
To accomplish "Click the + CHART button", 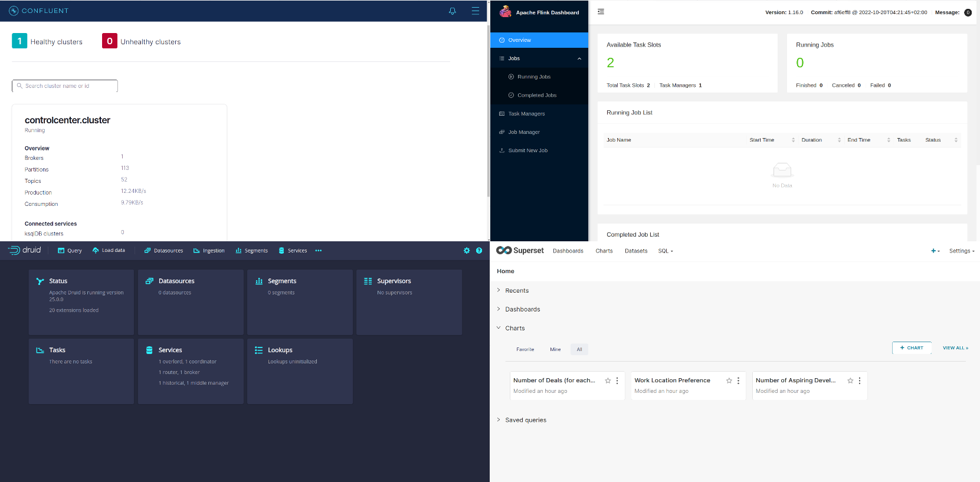I will (912, 348).
